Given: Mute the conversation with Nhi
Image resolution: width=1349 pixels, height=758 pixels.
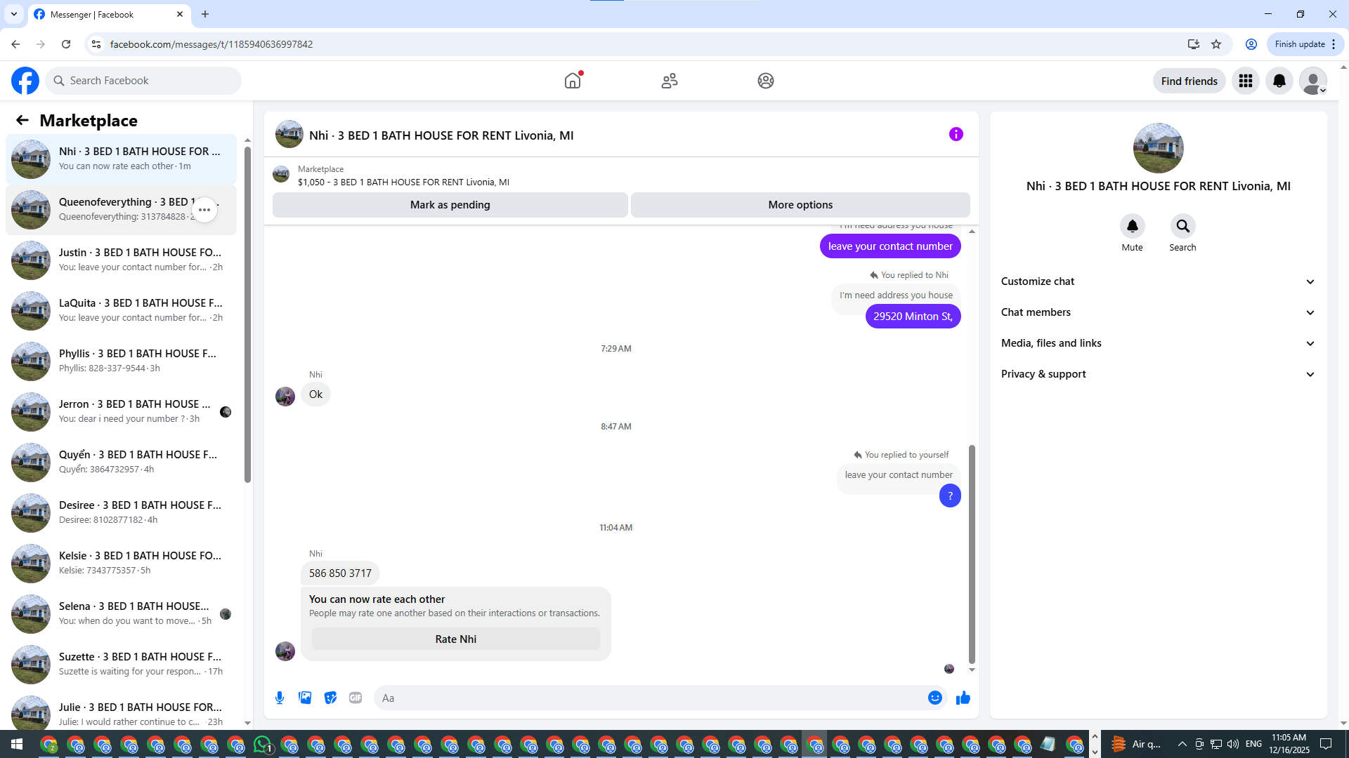Looking at the screenshot, I should point(1133,226).
